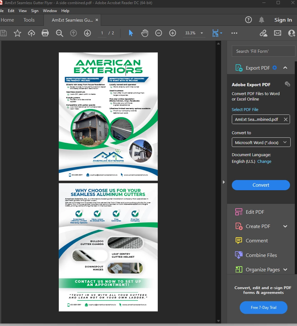Click the first American Exteriors flyer page
This screenshot has height=326, width=297.
pyautogui.click(x=108, y=116)
